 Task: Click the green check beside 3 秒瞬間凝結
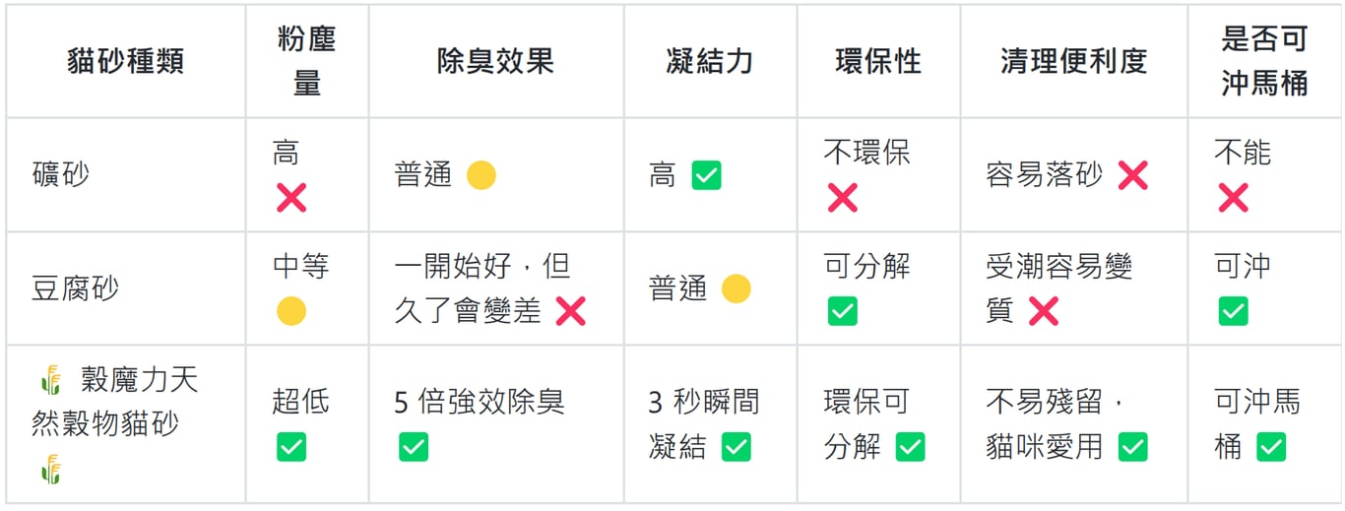click(x=737, y=447)
